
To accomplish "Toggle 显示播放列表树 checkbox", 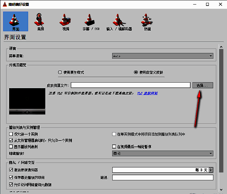I will (x=11, y=146).
